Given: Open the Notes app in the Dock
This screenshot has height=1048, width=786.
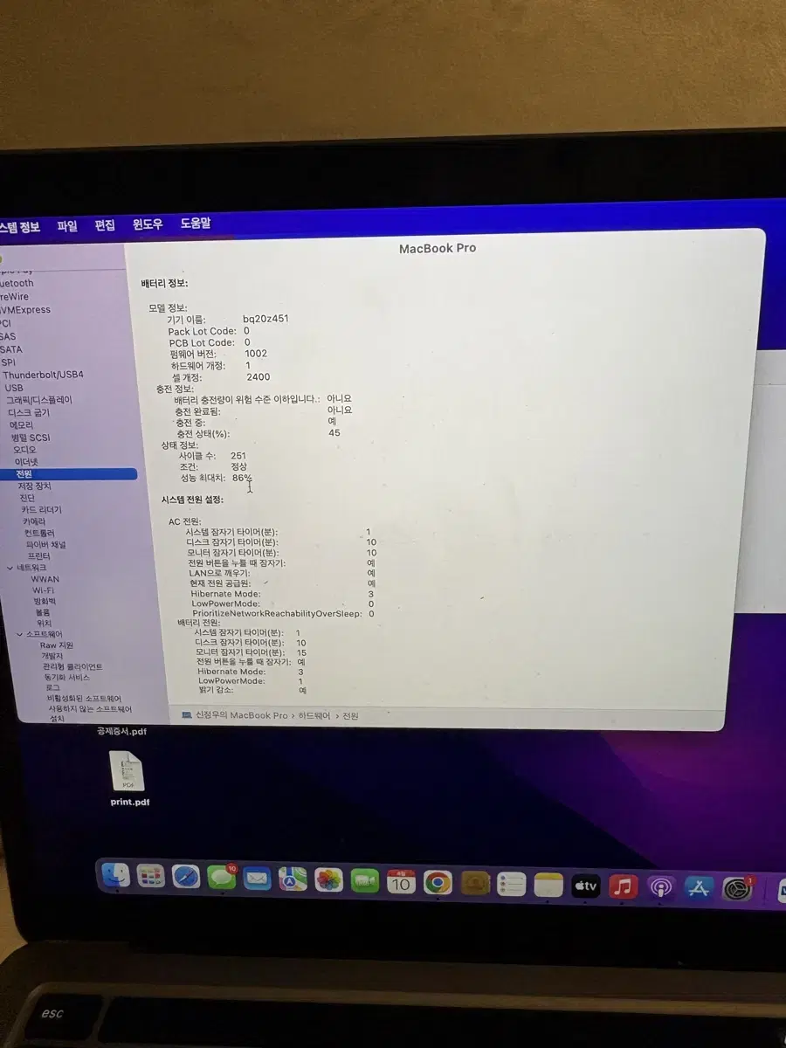Looking at the screenshot, I should click(548, 886).
